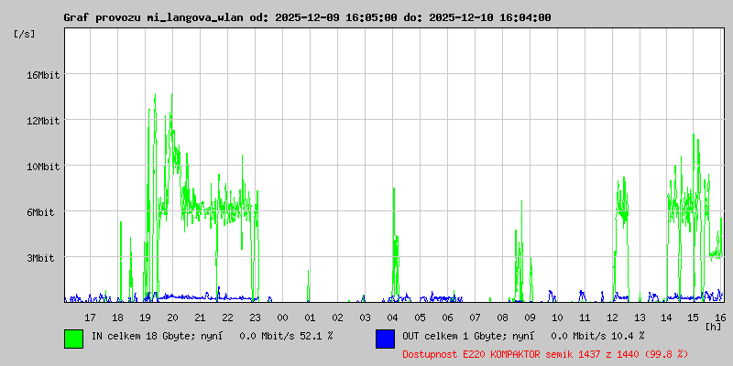The image size is (733, 366).
Task: Click the '17' hour label on x-axis
Action: [x=90, y=318]
